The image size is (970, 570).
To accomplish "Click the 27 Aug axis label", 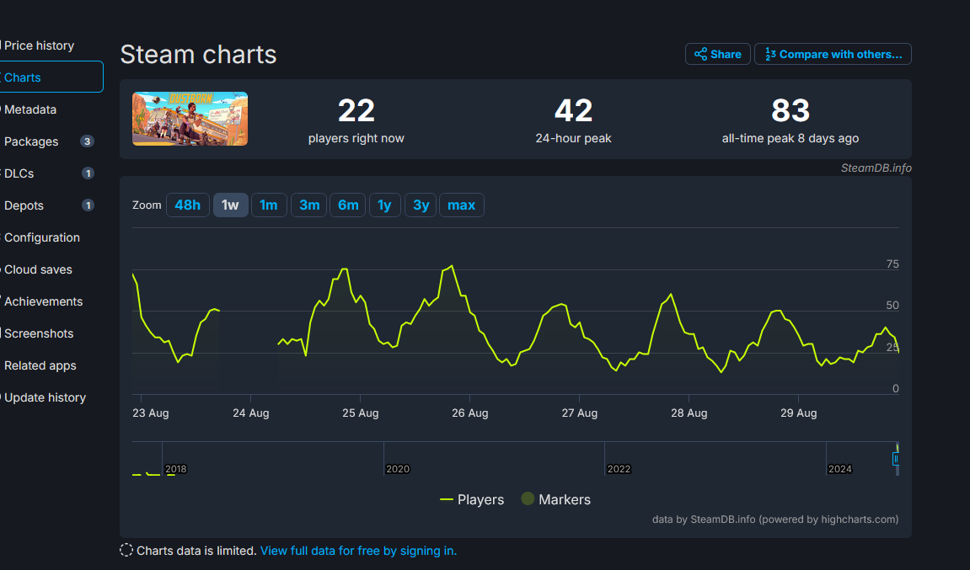I will pos(580,413).
